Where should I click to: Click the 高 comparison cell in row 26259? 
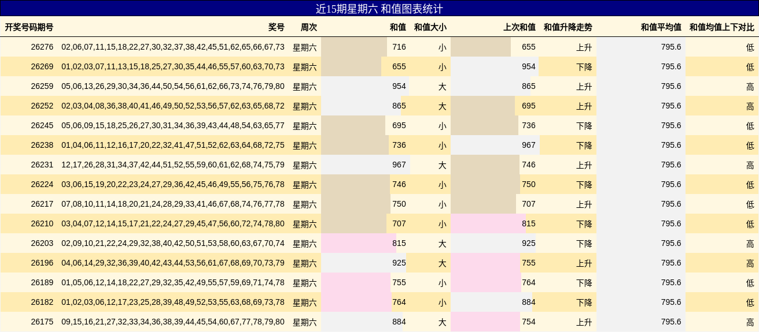(x=750, y=87)
